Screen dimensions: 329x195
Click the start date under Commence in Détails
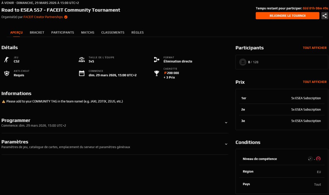tap(113, 75)
